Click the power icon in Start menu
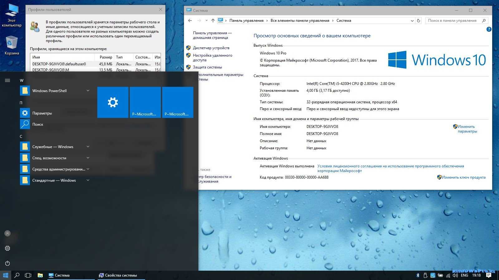The width and height of the screenshot is (499, 280). tap(7, 263)
